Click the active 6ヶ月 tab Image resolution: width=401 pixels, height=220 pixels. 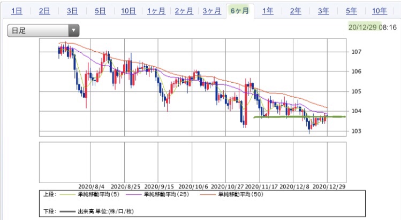coord(240,11)
